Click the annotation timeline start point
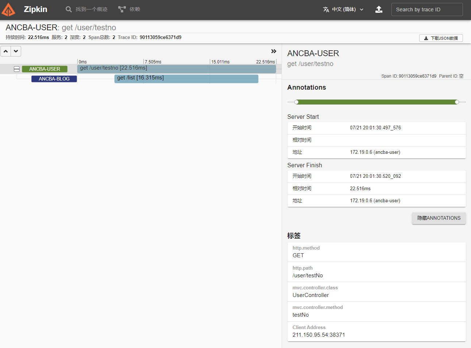 point(297,102)
